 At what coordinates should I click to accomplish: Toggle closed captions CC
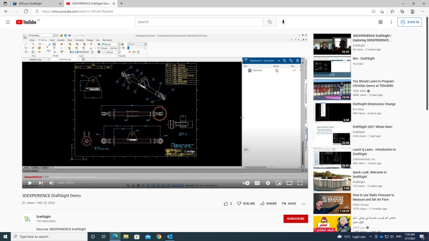pos(257,183)
